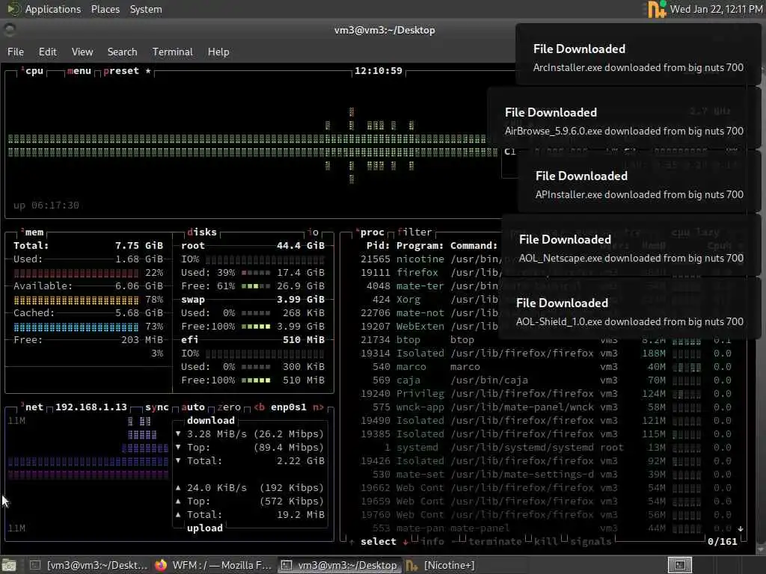
Task: Click the btop clock 12:10:59
Action: pos(378,71)
